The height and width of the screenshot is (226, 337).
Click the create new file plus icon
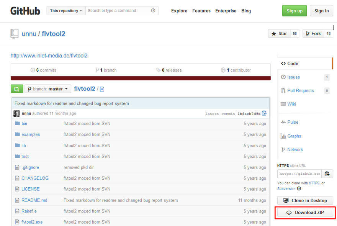(102, 89)
